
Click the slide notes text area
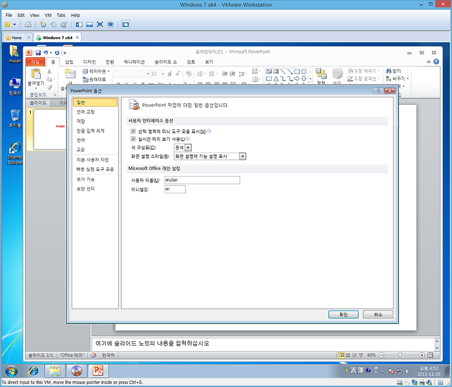coord(263,344)
